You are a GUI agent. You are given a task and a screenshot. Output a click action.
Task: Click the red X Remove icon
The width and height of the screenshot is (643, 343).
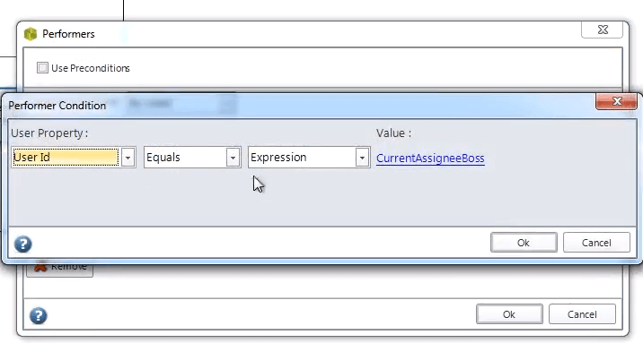[x=40, y=268]
